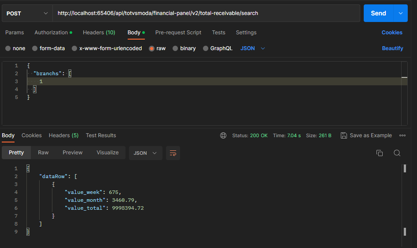This screenshot has height=248, width=417.
Task: Click the Beautify link
Action: 392,48
